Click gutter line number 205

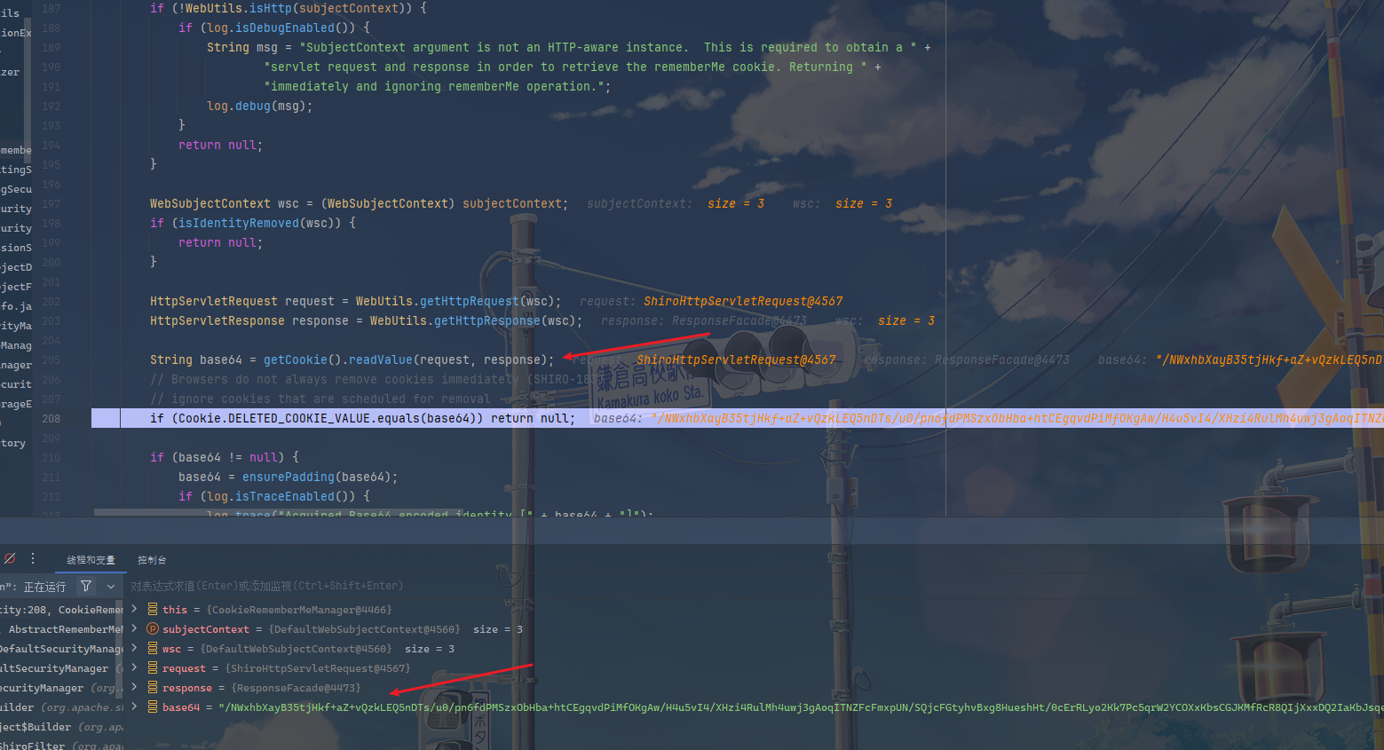(51, 360)
